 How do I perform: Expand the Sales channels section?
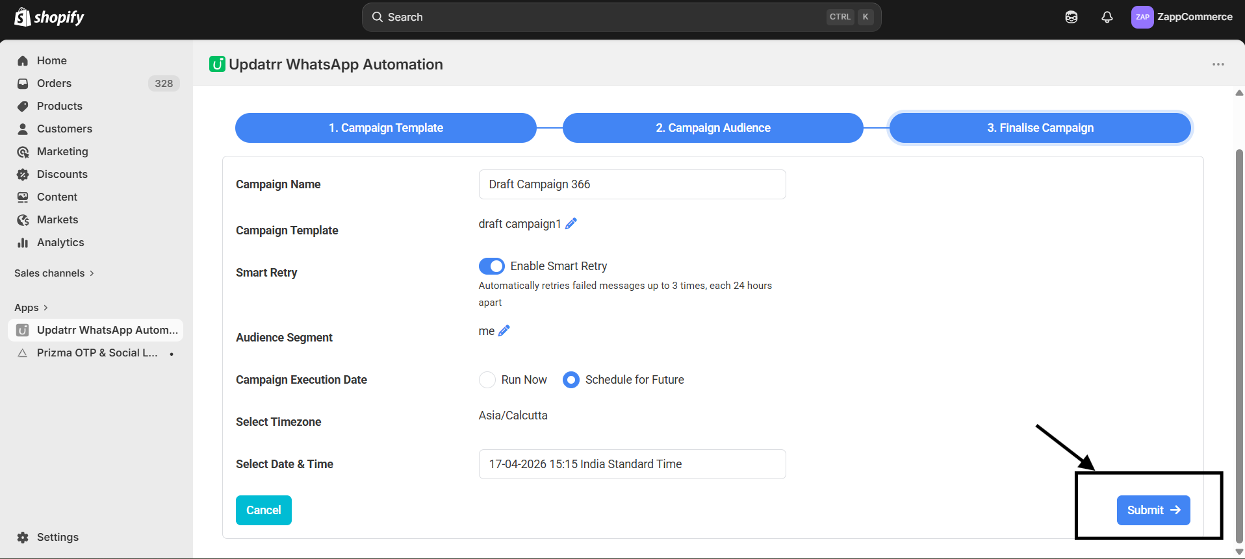(x=55, y=273)
